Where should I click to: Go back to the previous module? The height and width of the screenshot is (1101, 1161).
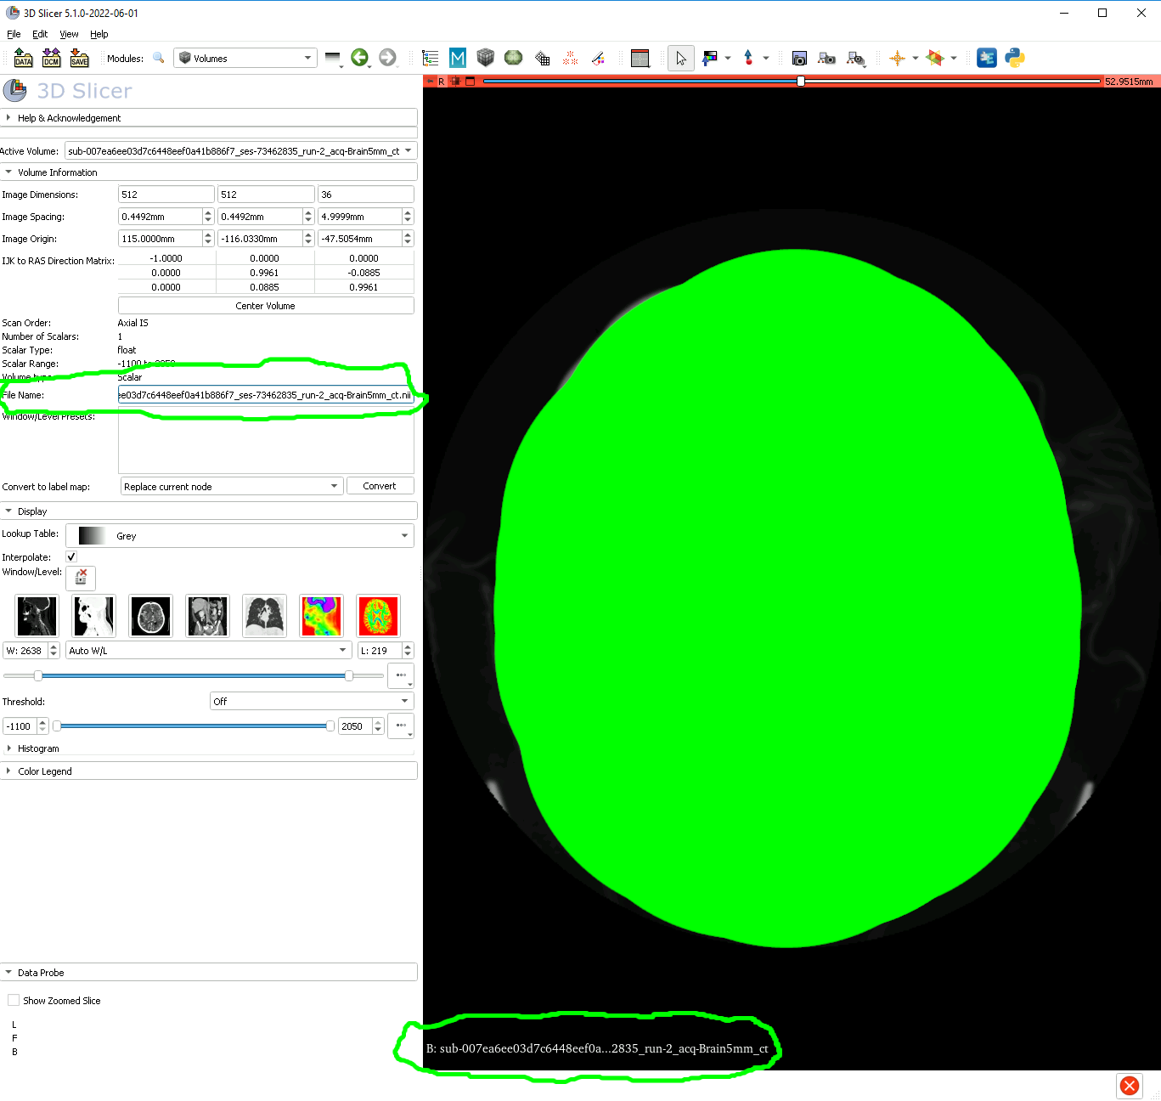360,58
